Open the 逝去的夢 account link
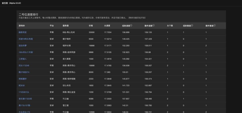 (x=23, y=45)
